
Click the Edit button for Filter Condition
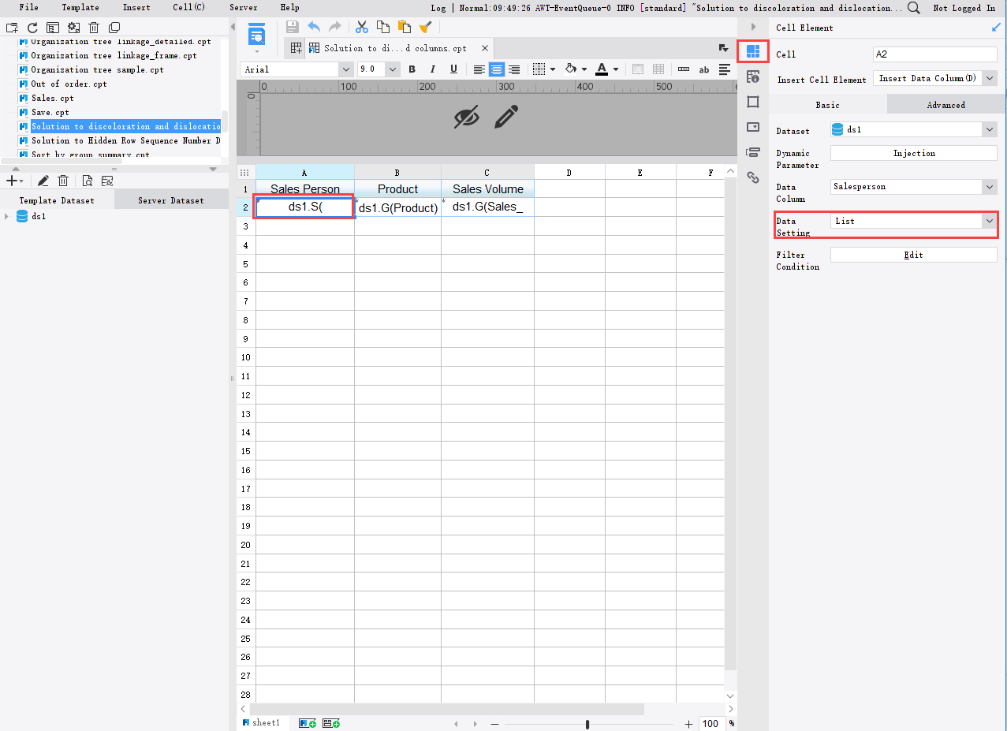pyautogui.click(x=913, y=254)
